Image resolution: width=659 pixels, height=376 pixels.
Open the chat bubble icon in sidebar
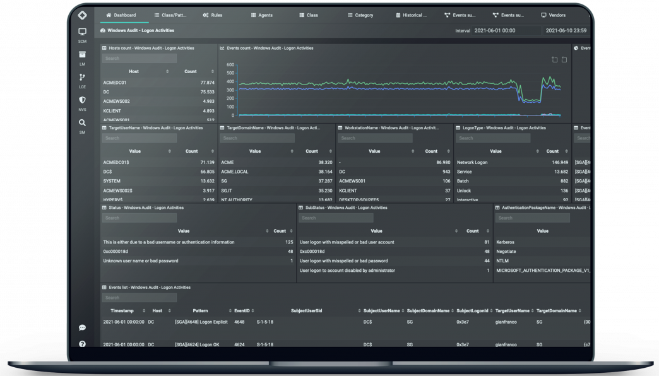pos(82,327)
